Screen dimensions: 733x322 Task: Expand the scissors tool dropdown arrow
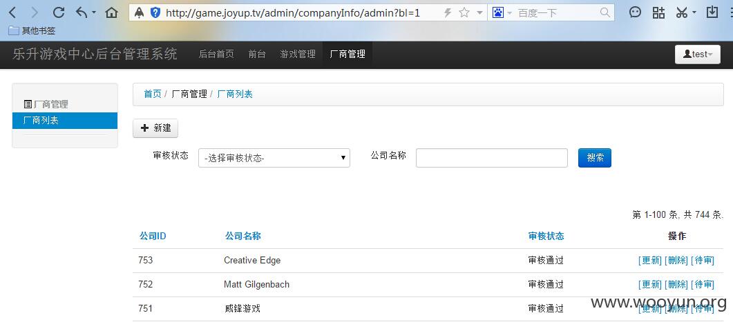click(694, 12)
